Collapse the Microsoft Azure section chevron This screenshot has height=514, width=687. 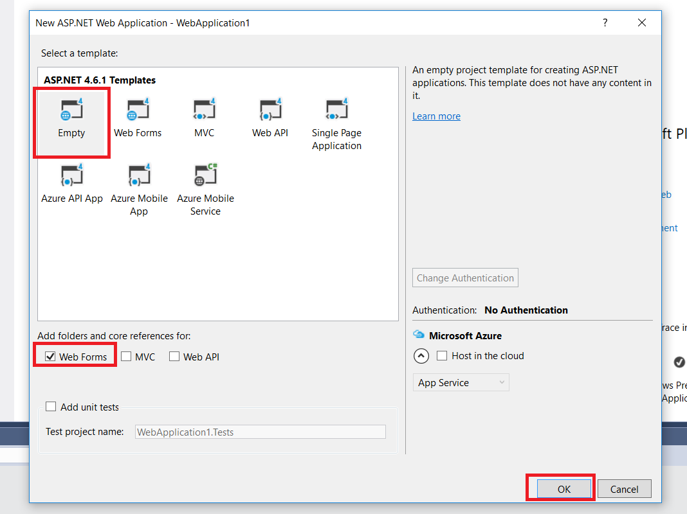click(421, 356)
